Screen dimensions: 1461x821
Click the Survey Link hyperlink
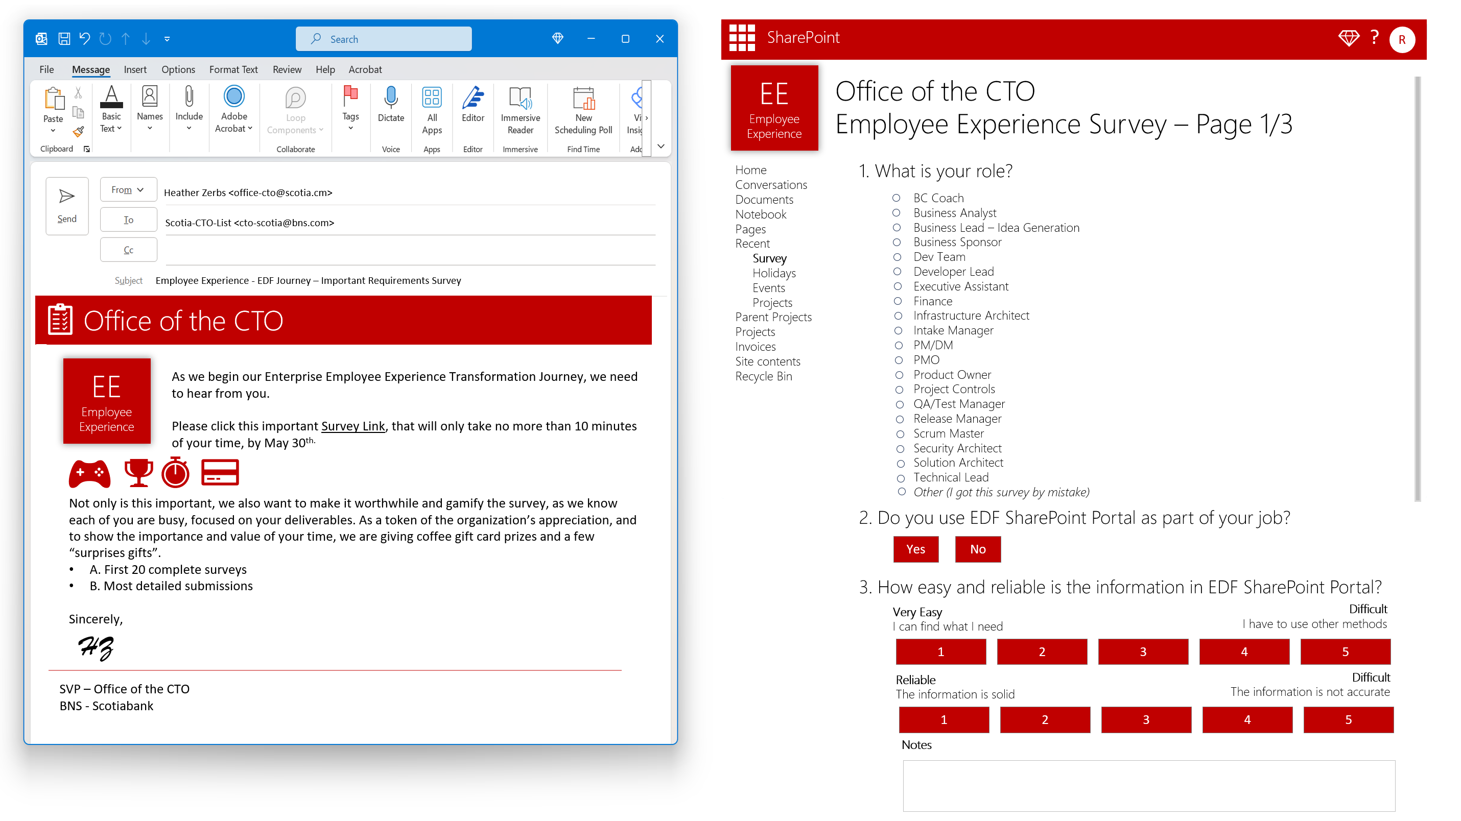353,426
